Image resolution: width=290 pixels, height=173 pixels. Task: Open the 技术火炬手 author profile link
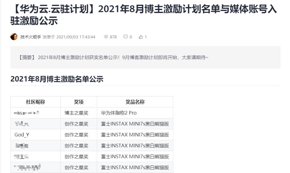[x=31, y=37]
